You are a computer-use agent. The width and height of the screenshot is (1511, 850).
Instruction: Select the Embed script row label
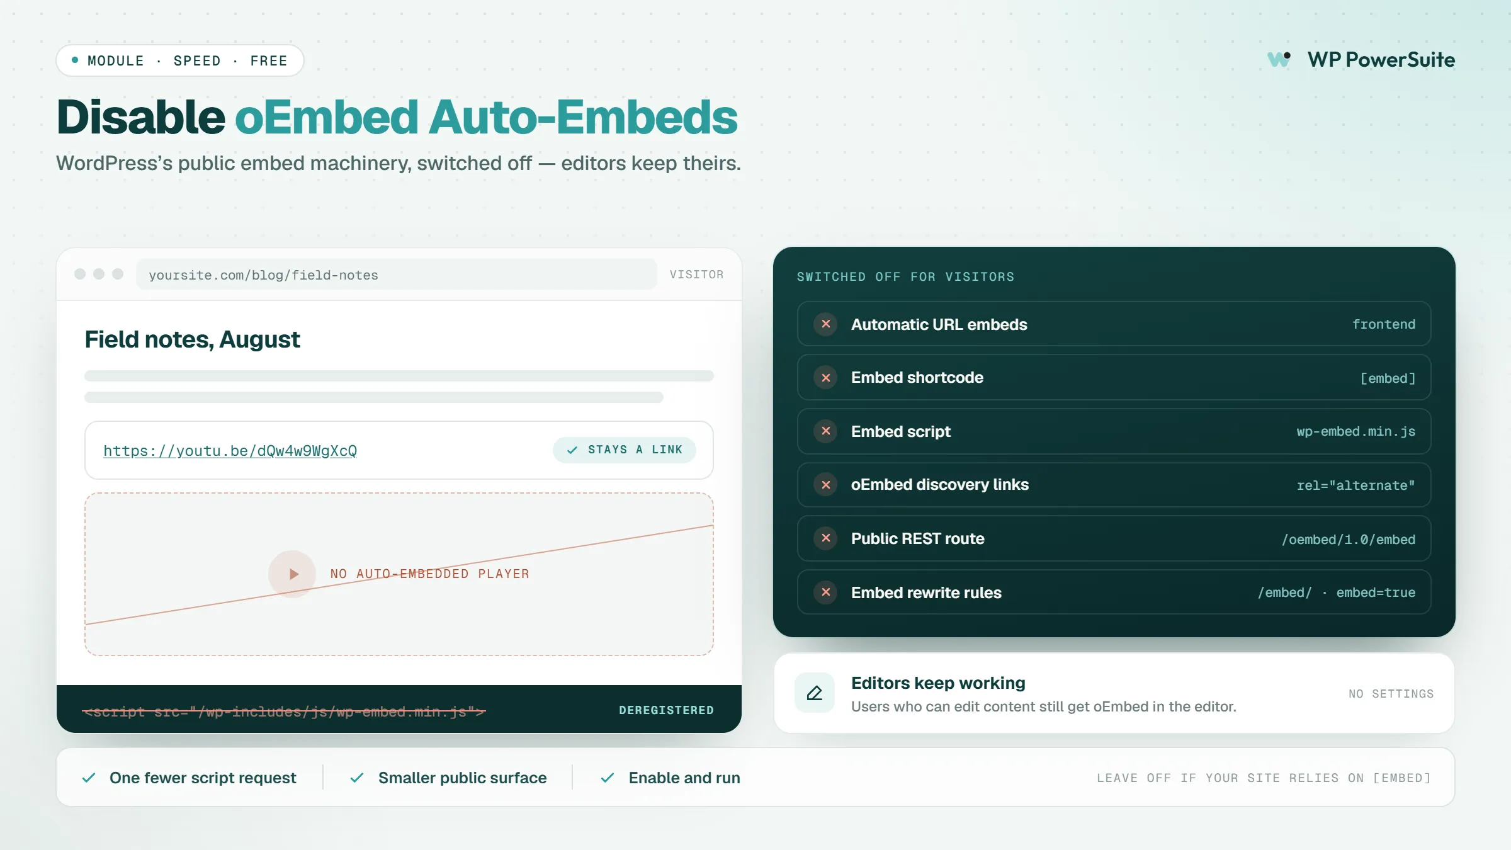click(x=901, y=431)
